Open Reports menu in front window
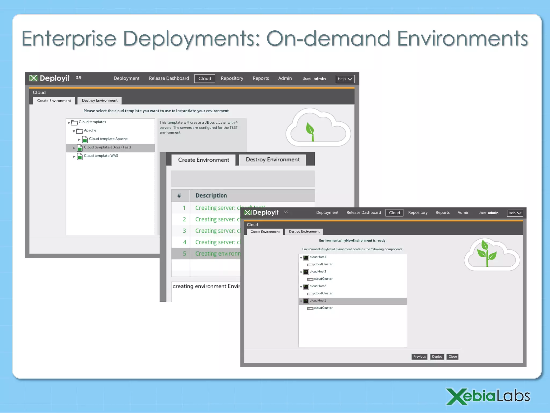The height and width of the screenshot is (413, 550). (x=443, y=212)
